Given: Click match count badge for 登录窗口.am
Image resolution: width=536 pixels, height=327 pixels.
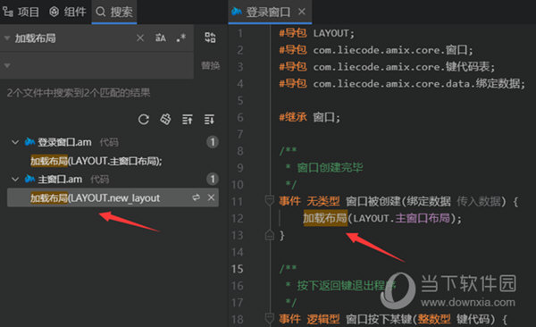Looking at the screenshot, I should [213, 142].
